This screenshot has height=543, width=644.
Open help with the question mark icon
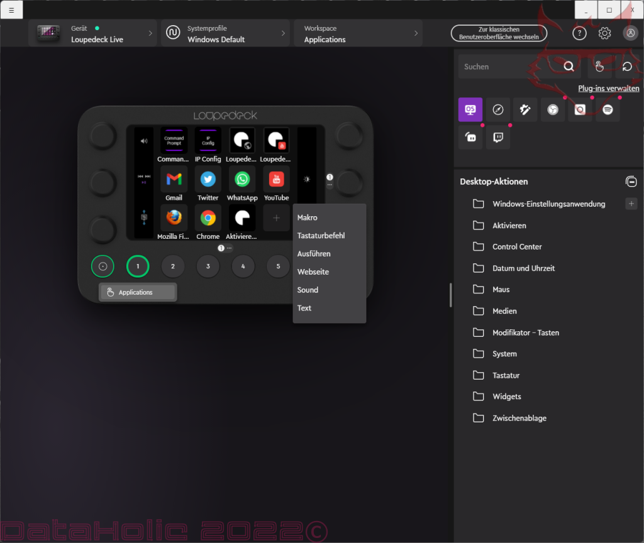click(x=579, y=33)
